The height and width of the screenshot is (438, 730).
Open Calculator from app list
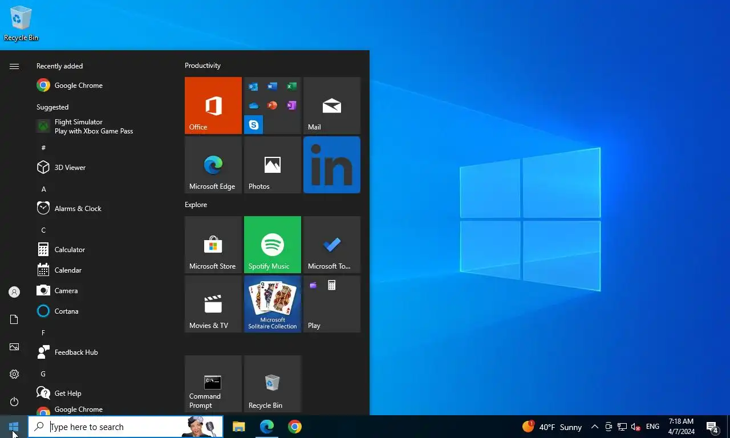(x=103, y=250)
